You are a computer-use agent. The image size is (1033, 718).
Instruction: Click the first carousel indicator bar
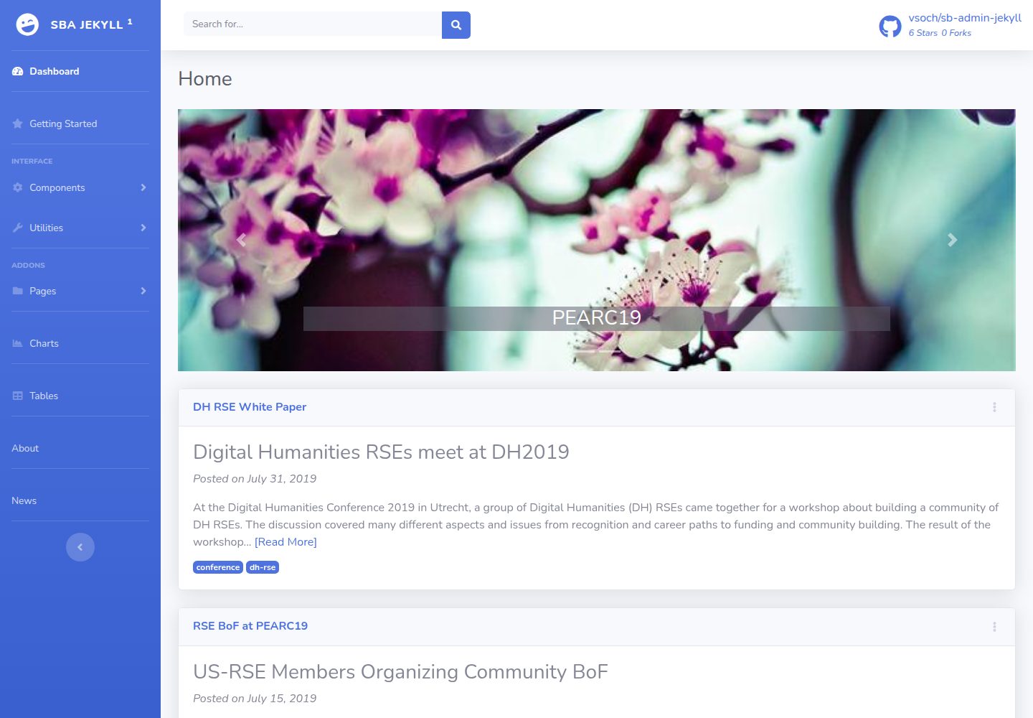[x=584, y=351]
